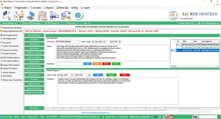
Task: Click blue Add button in Patient Progress
Action: click(x=98, y=75)
